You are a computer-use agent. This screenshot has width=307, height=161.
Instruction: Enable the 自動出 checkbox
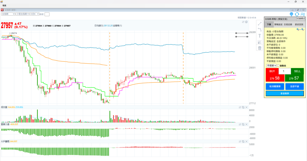click(x=278, y=66)
